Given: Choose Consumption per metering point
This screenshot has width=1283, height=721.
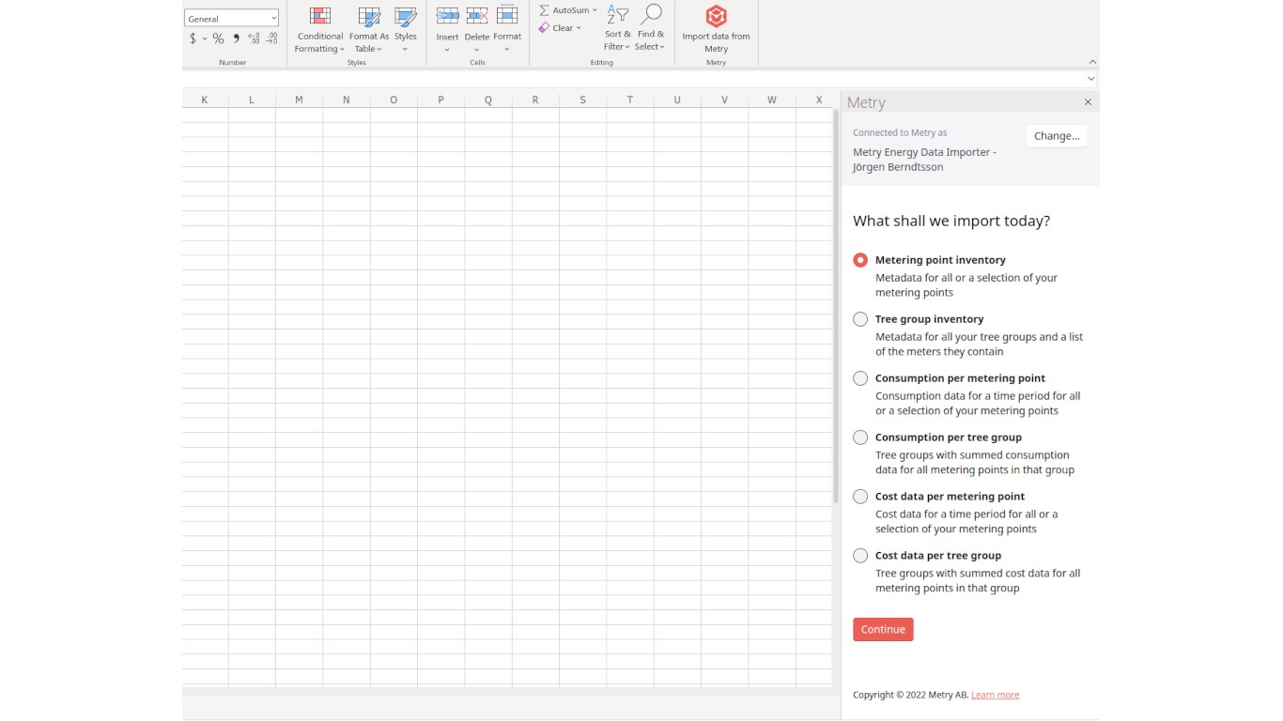Looking at the screenshot, I should click(860, 378).
